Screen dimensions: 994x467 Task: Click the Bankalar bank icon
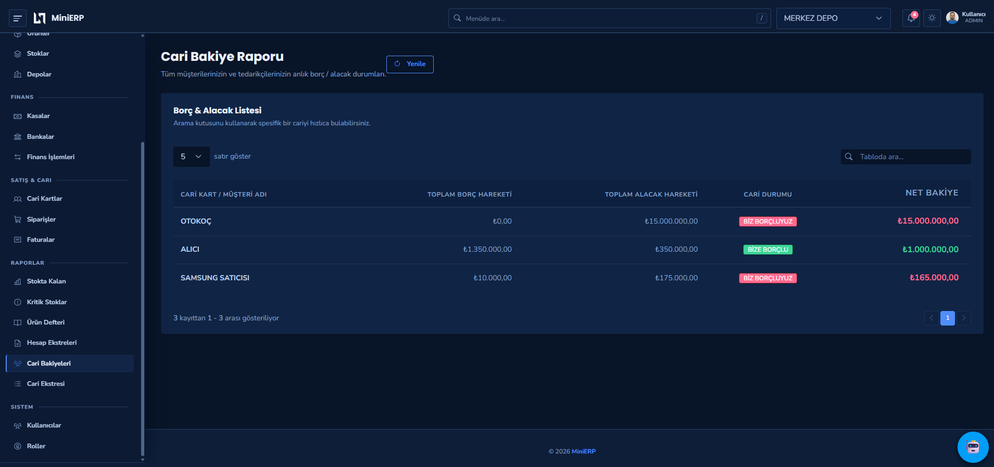pyautogui.click(x=18, y=137)
